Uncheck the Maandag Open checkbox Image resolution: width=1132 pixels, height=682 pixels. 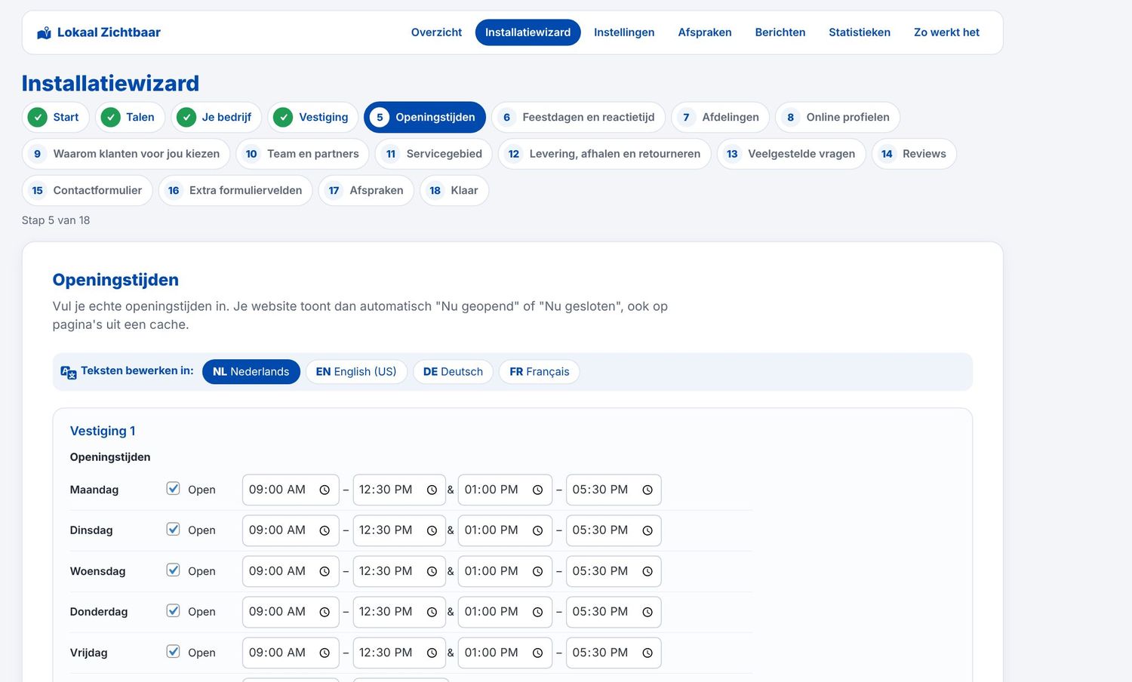click(x=174, y=489)
